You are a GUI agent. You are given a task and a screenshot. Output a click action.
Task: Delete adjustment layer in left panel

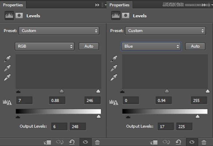tap(97, 142)
